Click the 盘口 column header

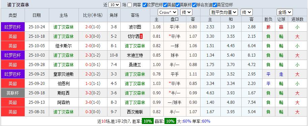click(175, 19)
